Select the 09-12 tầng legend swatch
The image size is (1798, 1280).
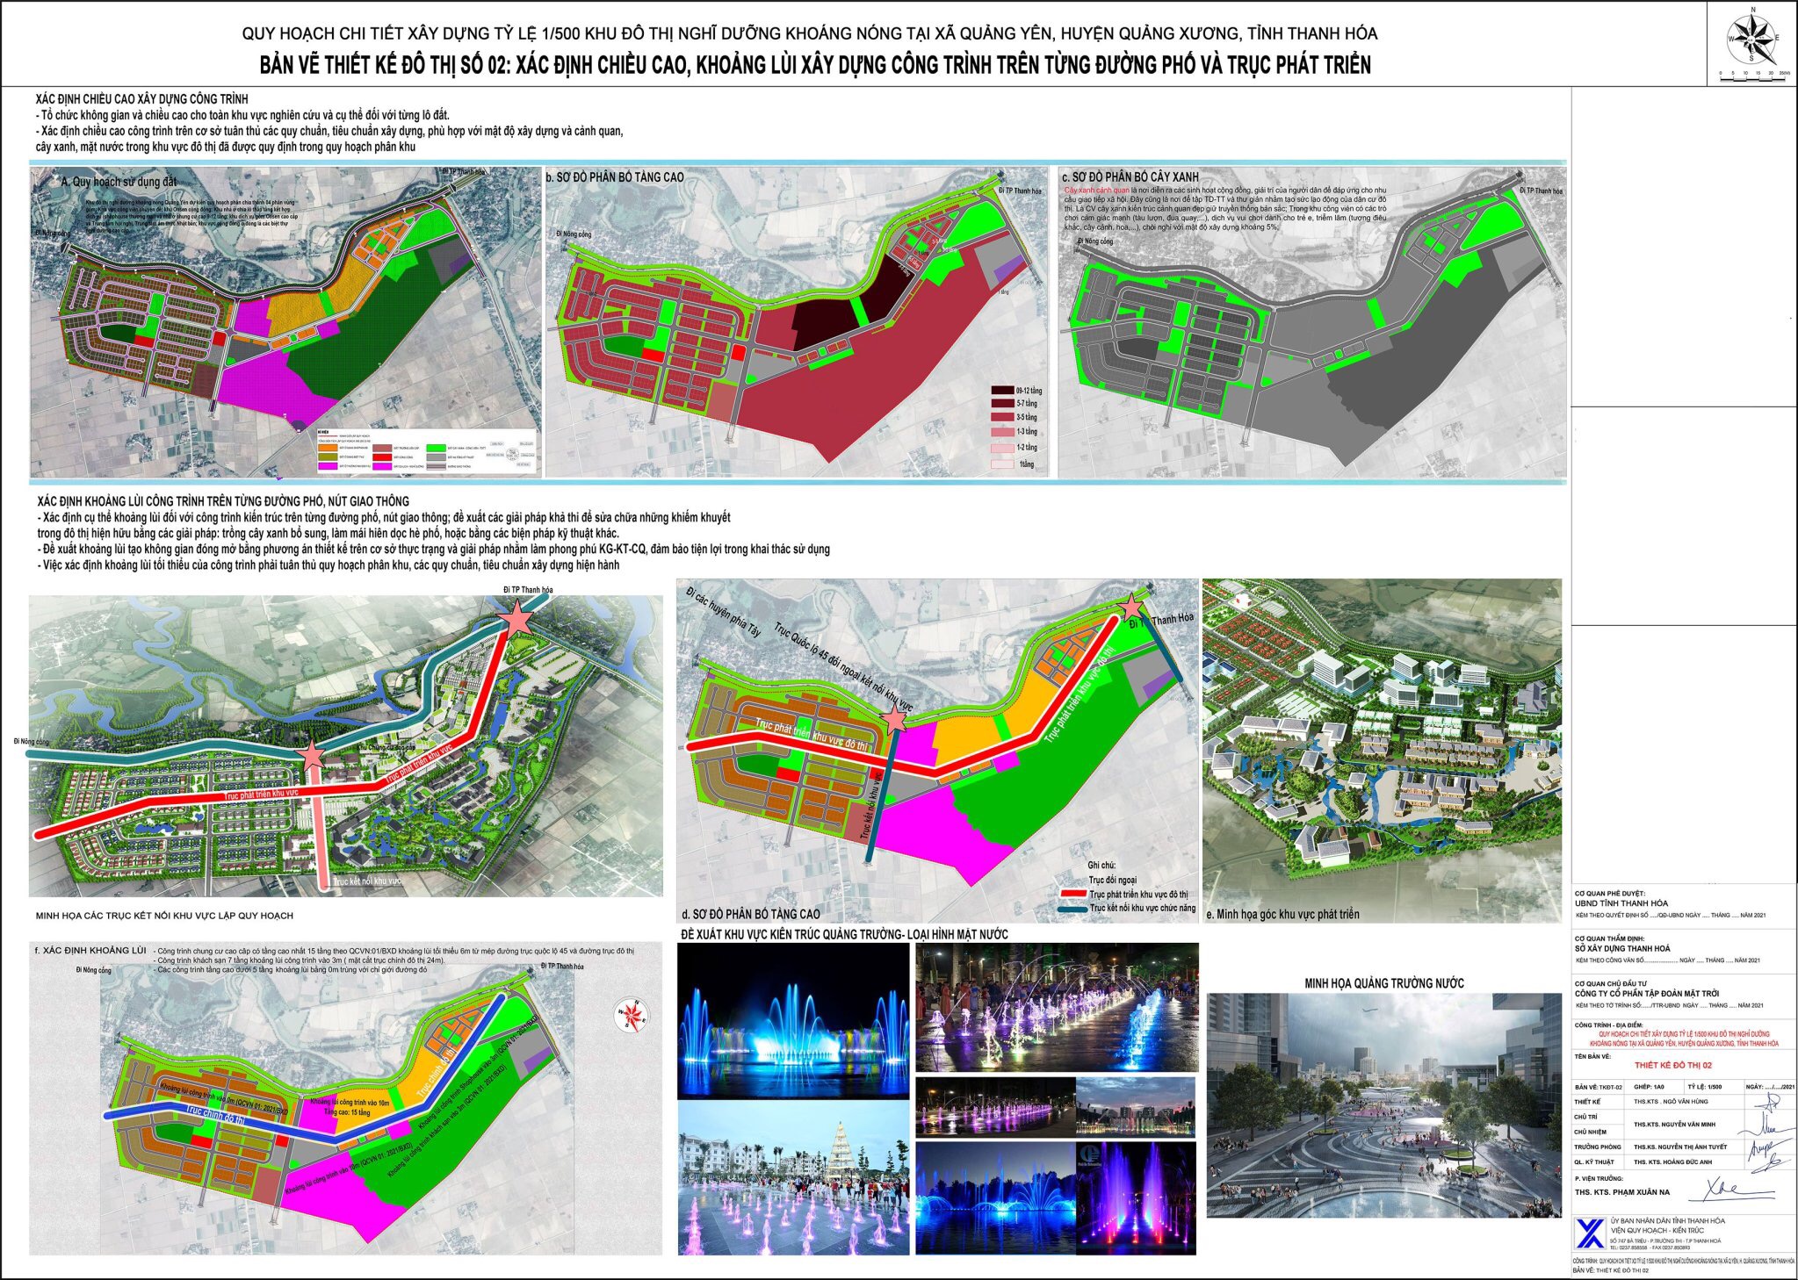1002,390
